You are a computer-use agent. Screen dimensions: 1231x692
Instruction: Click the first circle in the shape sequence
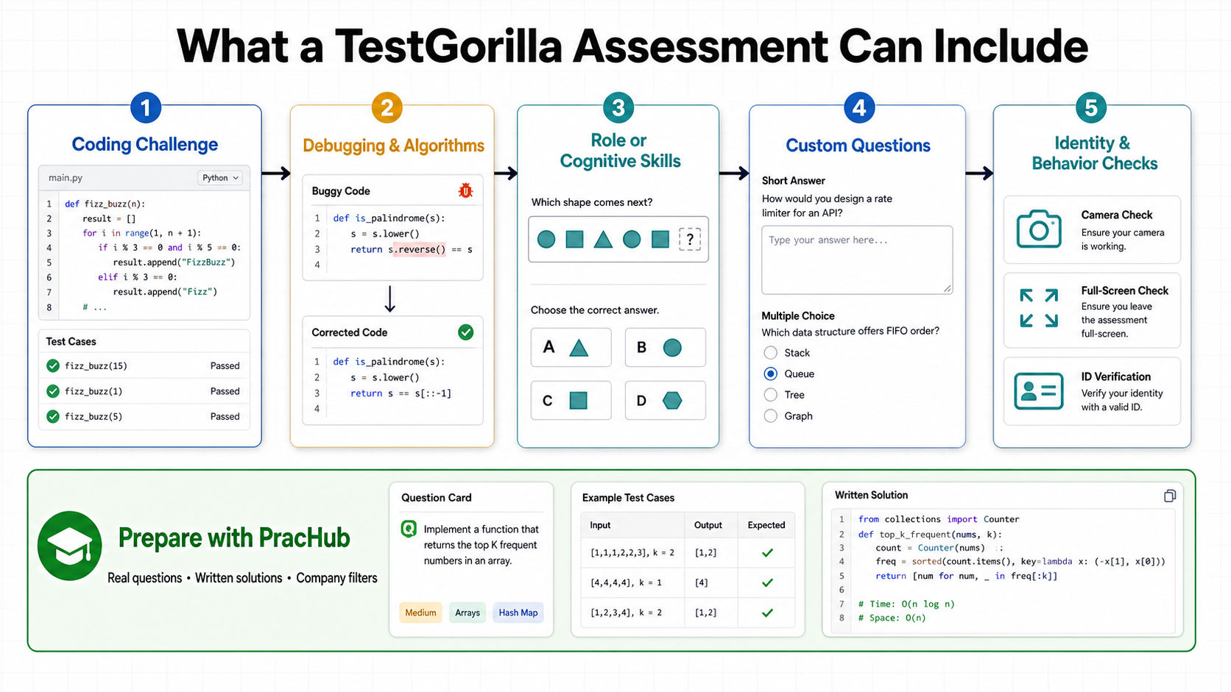point(546,239)
